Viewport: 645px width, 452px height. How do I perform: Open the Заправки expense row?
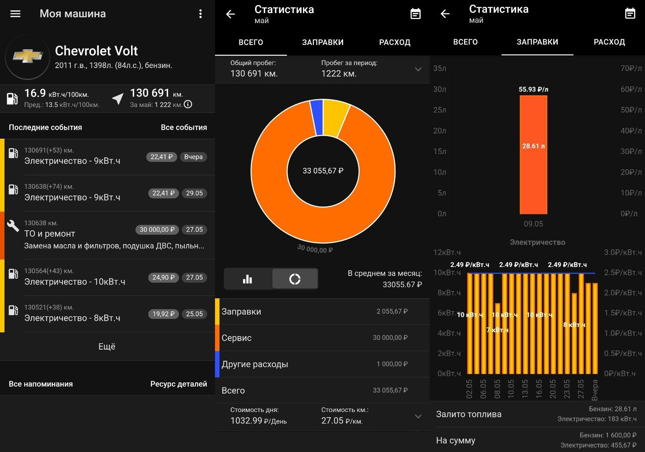[322, 311]
